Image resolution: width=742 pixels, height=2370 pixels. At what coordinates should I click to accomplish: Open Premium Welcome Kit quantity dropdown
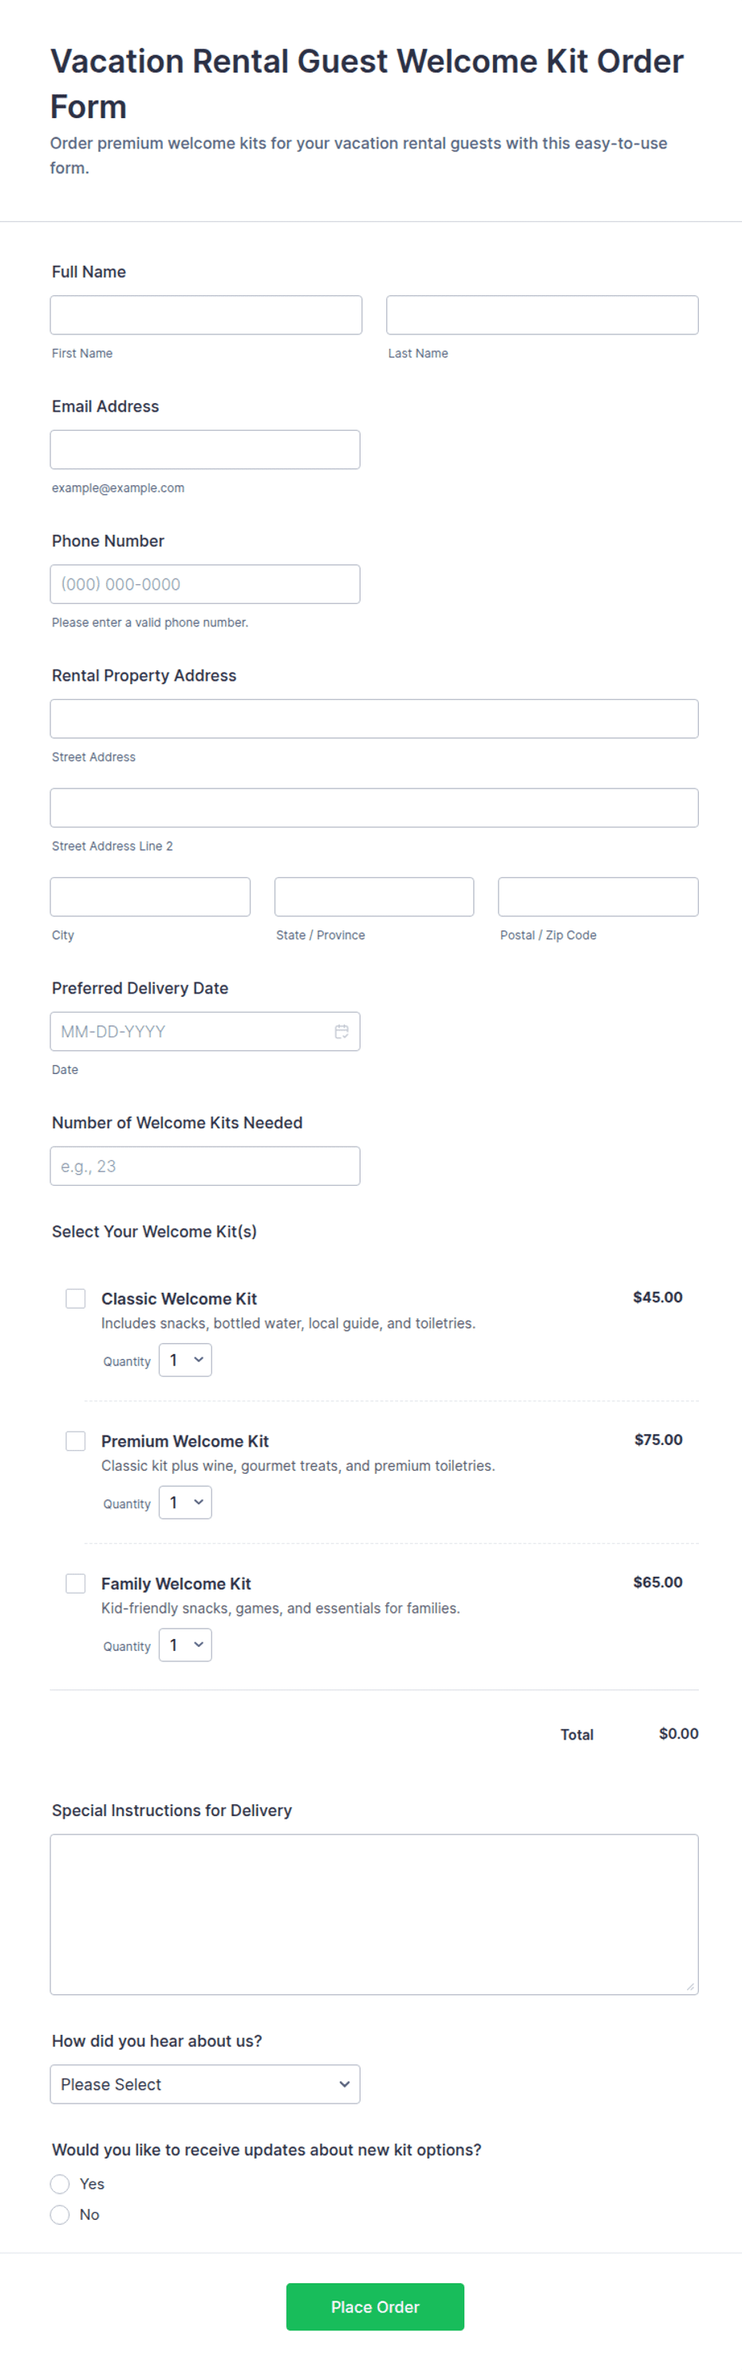pyautogui.click(x=185, y=1503)
